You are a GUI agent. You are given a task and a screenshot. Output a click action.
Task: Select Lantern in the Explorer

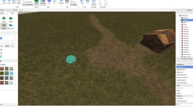pos(186,27)
